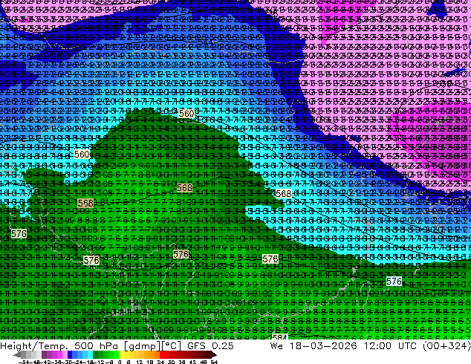Click the 576 label on the light blue box
The width and height of the screenshot is (471, 364).
click(x=394, y=282)
